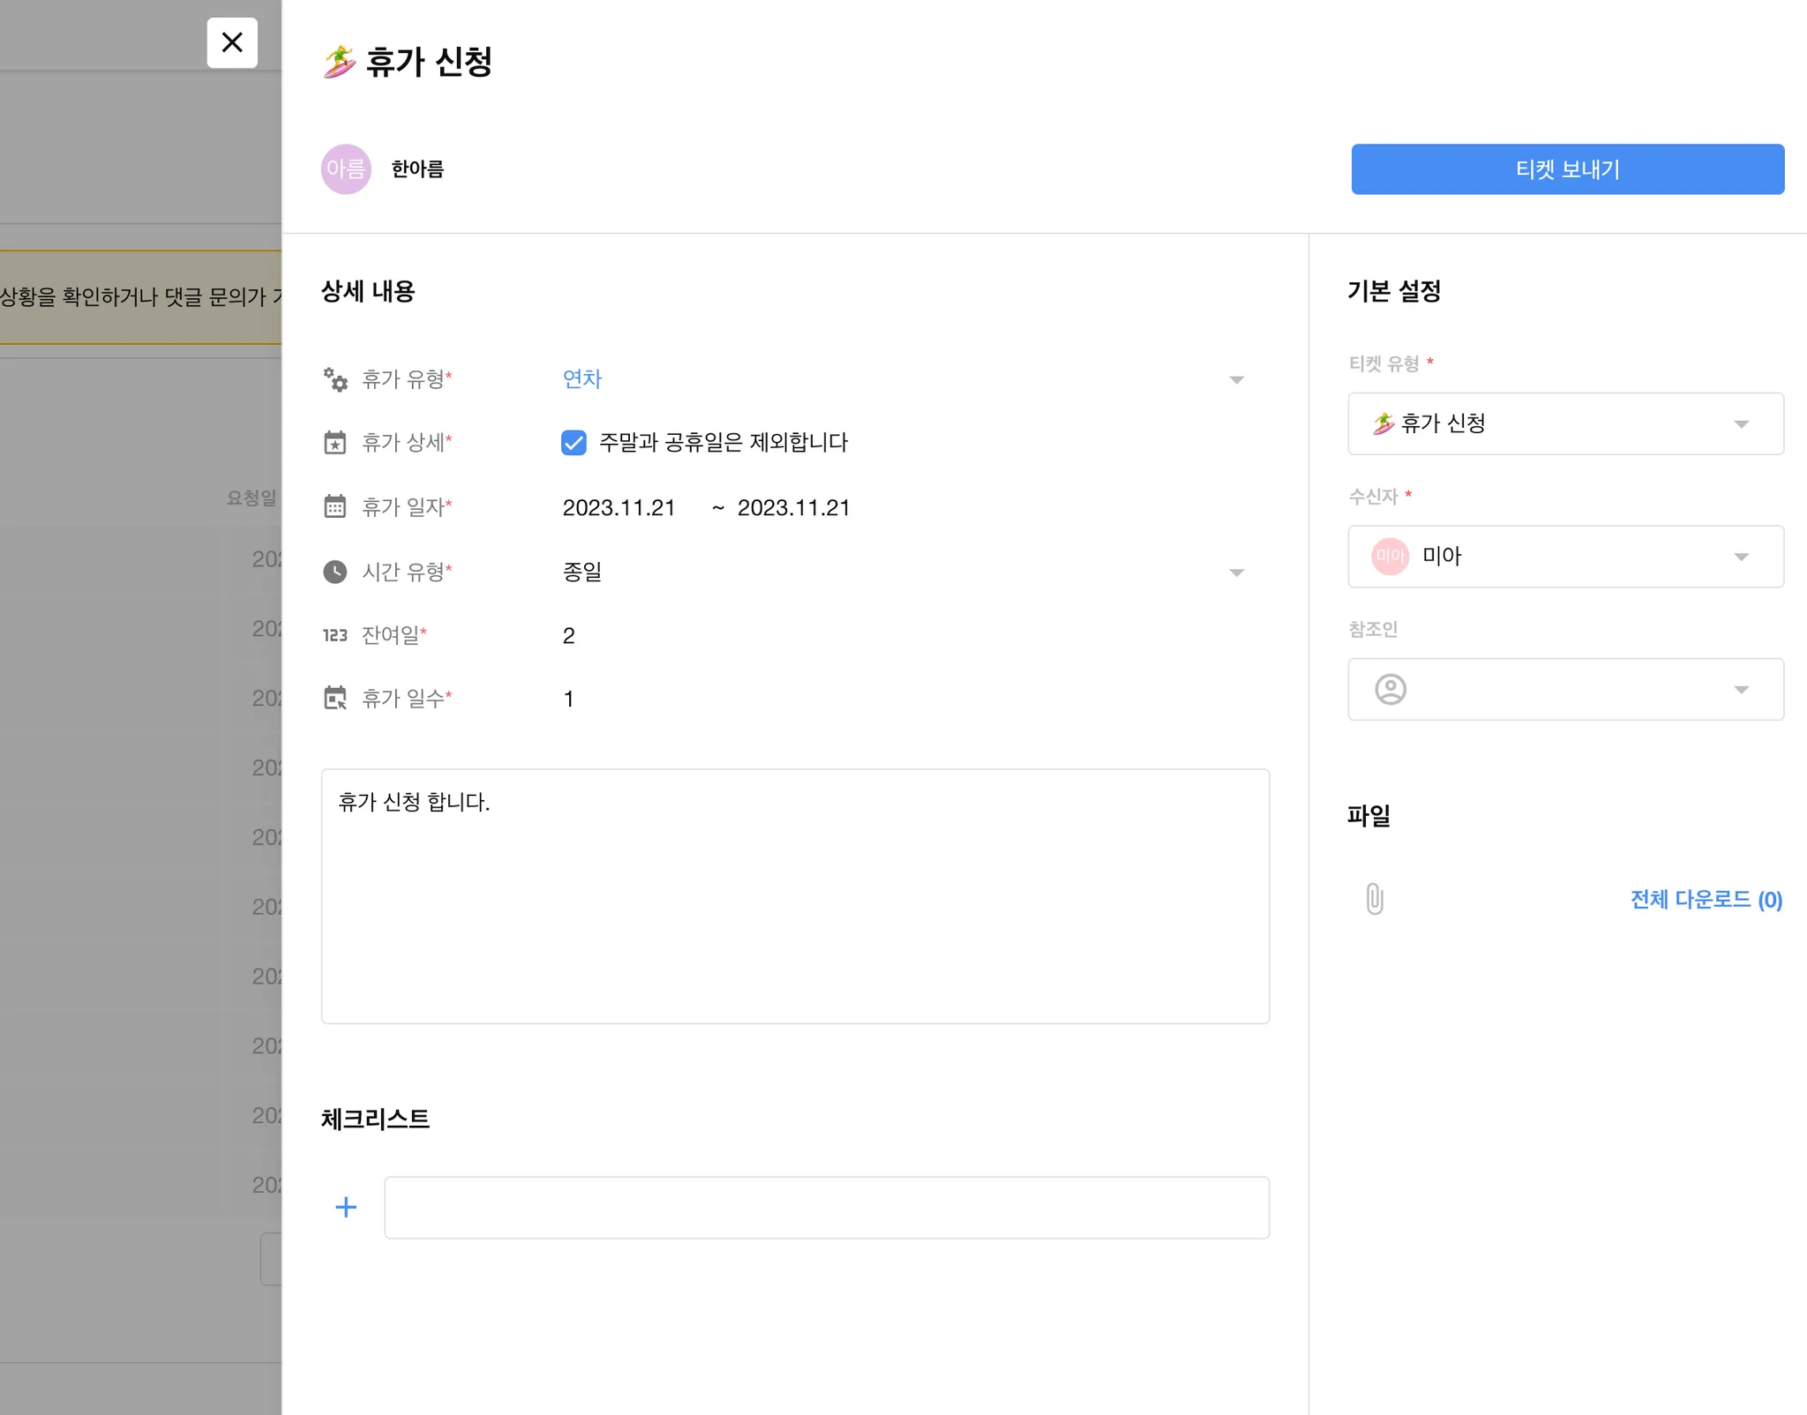Click the start date 2023.11.21 field
Screen dimensions: 1807x1415
[x=619, y=508]
